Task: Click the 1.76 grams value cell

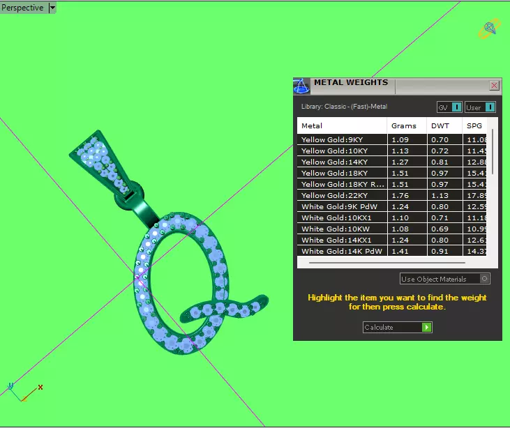Action: click(x=407, y=195)
